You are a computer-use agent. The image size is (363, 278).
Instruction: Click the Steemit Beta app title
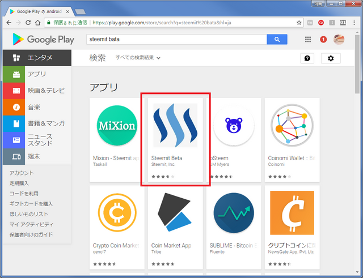click(x=167, y=158)
